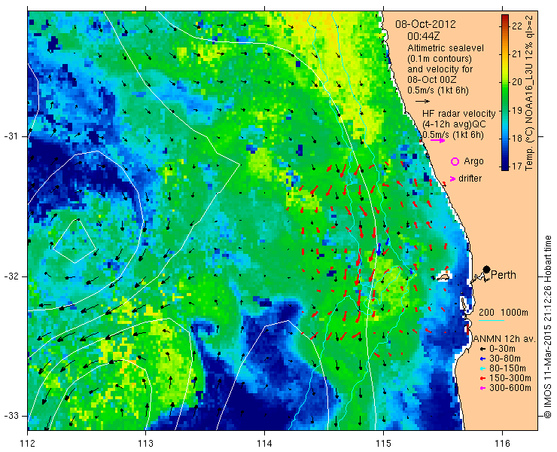Click the 'HF radar velocity' legend text

[x=459, y=114]
